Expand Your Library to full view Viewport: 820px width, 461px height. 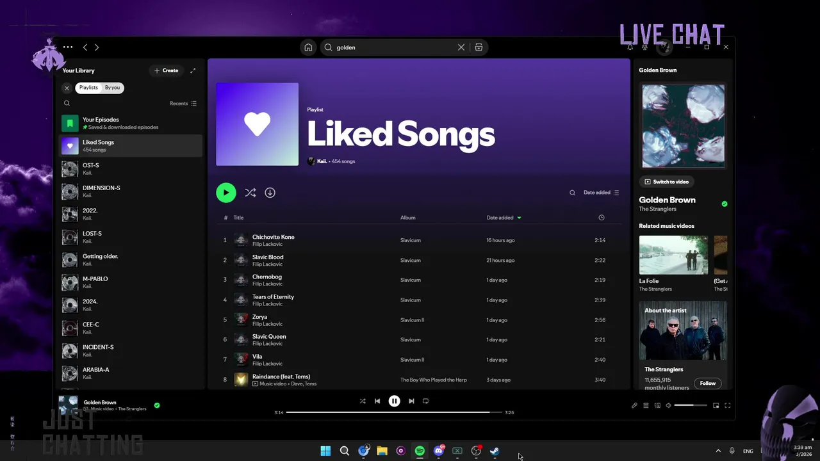[x=193, y=70]
